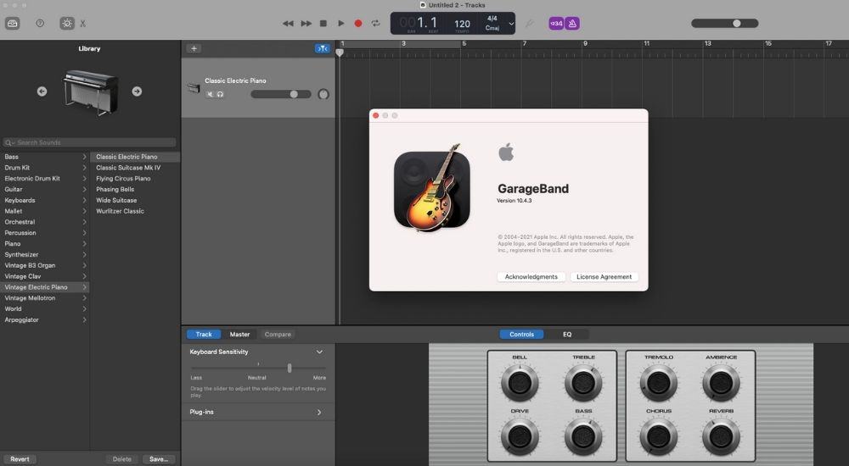
Task: Click the TREBLE knob
Action: click(x=583, y=383)
